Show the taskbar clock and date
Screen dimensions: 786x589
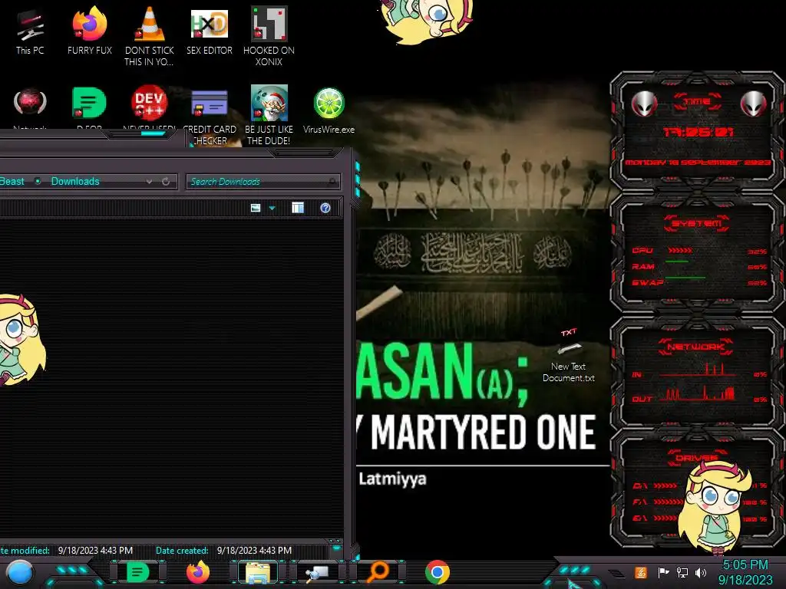click(745, 572)
